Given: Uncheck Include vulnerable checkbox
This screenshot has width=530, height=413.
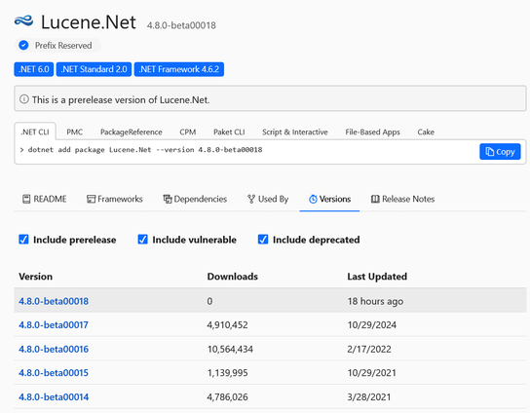Looking at the screenshot, I should (142, 240).
